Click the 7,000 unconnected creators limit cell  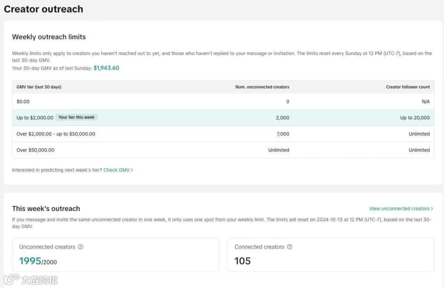point(282,134)
